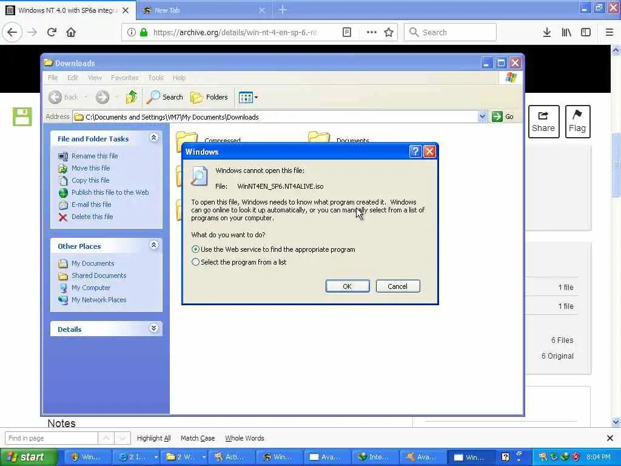The width and height of the screenshot is (621, 466).
Task: Go to Firefox home page
Action: click(71, 32)
